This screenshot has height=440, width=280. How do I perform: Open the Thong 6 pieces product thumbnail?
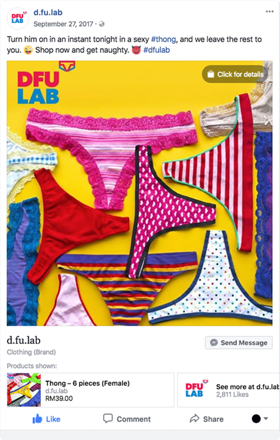tap(24, 390)
